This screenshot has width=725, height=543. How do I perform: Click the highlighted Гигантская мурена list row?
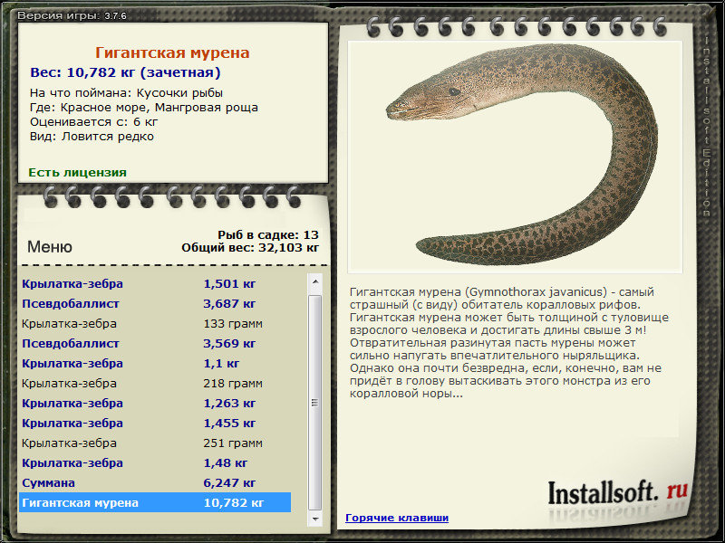click(x=155, y=502)
